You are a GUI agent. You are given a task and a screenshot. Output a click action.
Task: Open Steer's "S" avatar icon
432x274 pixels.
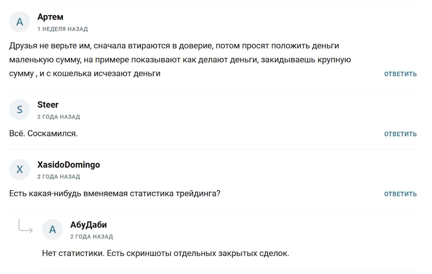[19, 109]
